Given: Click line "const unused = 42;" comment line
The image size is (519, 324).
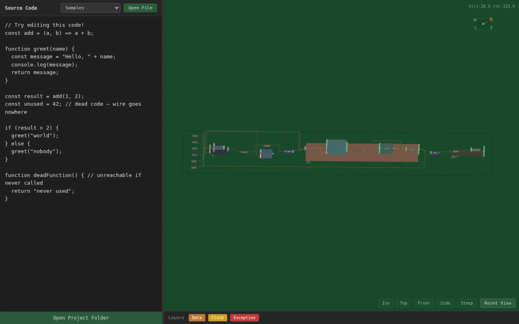Looking at the screenshot, I should click(x=73, y=108).
